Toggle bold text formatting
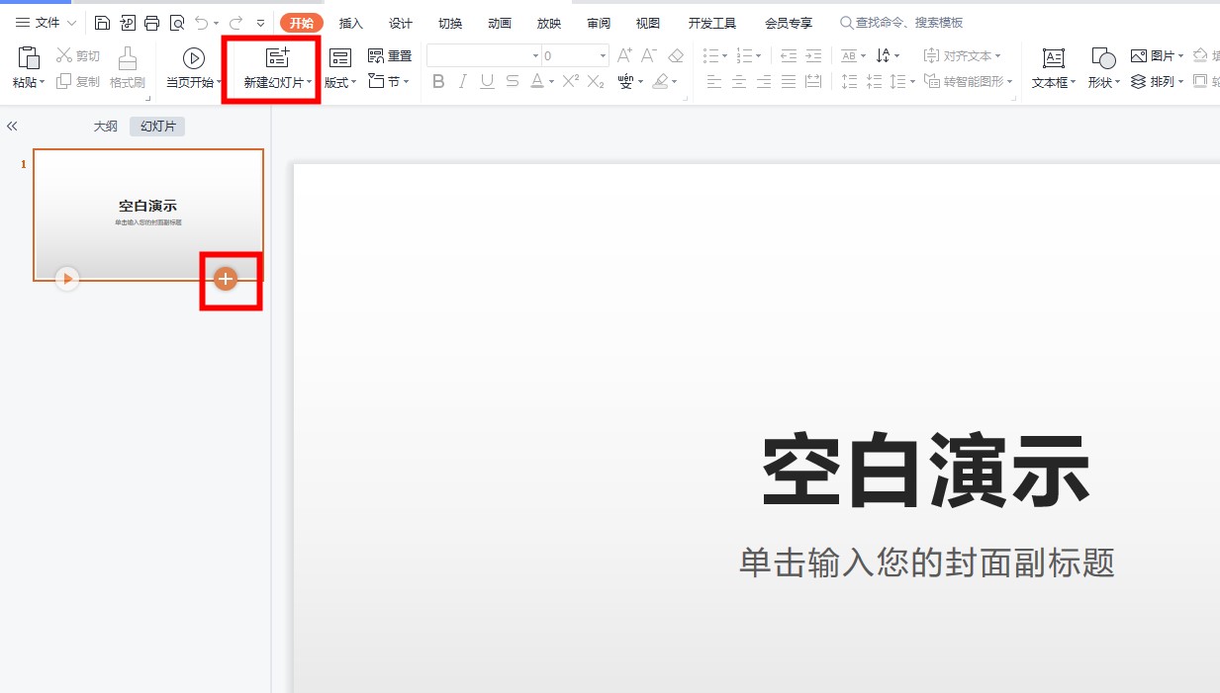 (438, 82)
